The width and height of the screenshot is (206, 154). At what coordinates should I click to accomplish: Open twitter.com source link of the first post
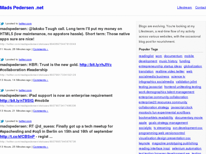[25, 23]
